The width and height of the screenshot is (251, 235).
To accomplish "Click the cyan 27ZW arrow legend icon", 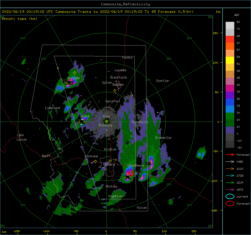I will tap(230, 175).
